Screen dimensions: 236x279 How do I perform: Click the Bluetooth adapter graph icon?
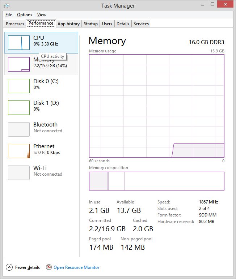click(19, 129)
